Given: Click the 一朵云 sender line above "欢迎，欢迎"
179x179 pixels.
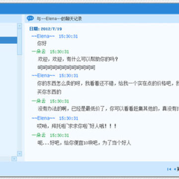Looking at the screenshot, I should [50, 52].
